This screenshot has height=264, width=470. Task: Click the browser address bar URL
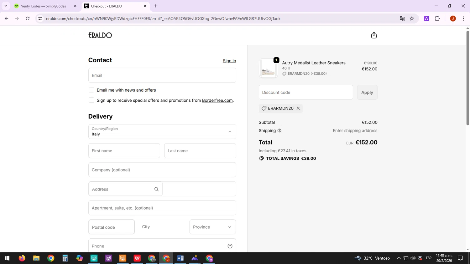[163, 18]
